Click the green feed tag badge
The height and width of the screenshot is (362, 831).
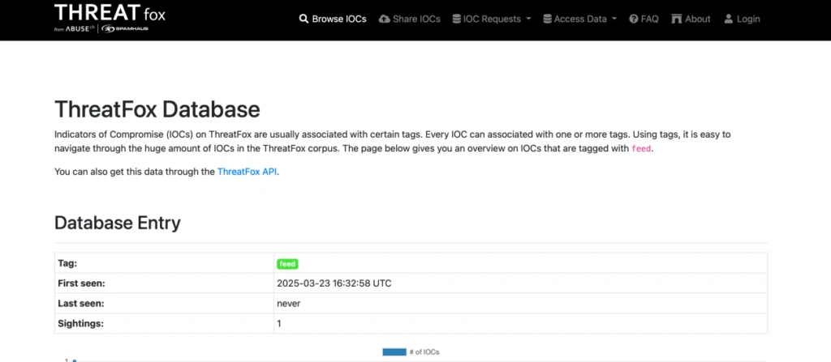[x=287, y=263]
